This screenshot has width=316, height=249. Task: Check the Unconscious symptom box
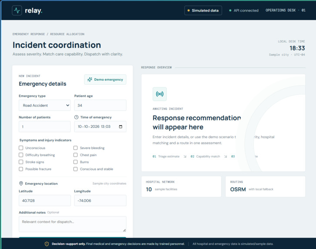(21, 148)
